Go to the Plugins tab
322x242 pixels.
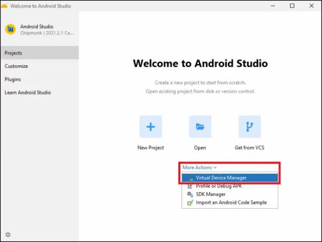(x=39, y=79)
